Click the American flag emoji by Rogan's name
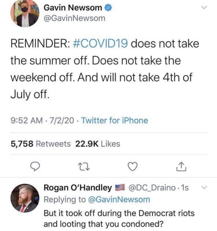The width and height of the screenshot is (217, 231). pos(120,188)
